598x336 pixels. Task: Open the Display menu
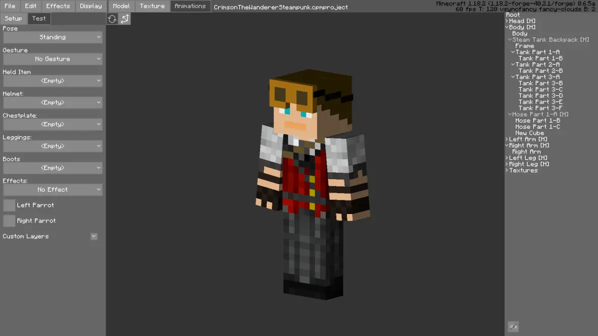[x=91, y=6]
